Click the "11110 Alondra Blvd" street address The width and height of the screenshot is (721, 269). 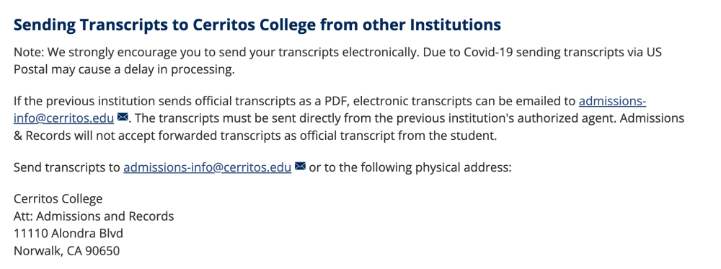click(68, 234)
